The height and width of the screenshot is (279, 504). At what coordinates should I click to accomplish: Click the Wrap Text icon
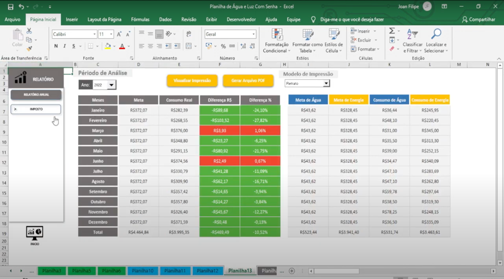click(x=189, y=34)
